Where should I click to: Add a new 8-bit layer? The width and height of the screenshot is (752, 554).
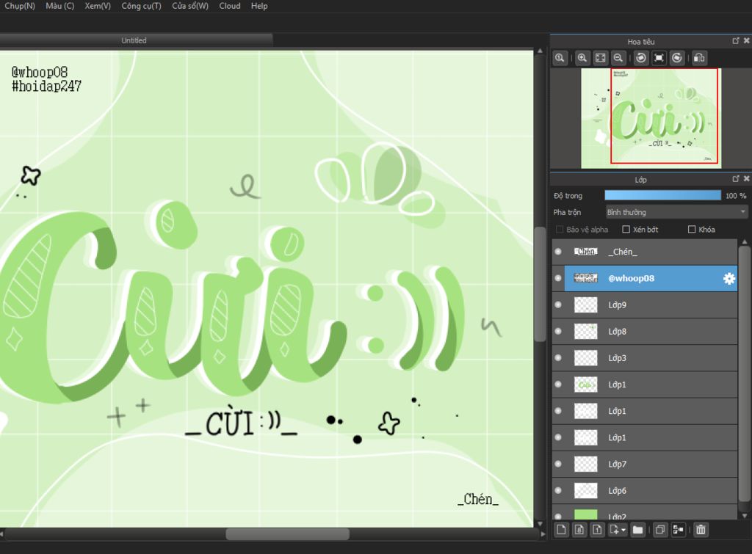[x=579, y=530]
